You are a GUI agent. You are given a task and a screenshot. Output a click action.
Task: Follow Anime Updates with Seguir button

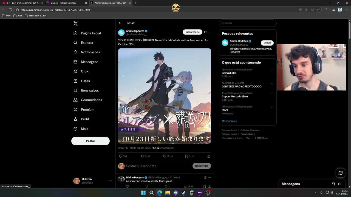(267, 43)
